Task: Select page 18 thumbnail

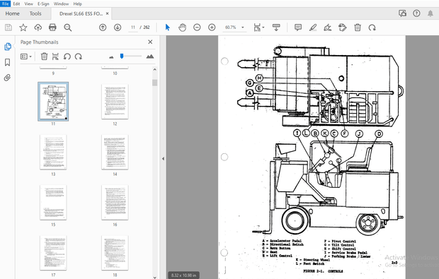Action: [115, 253]
